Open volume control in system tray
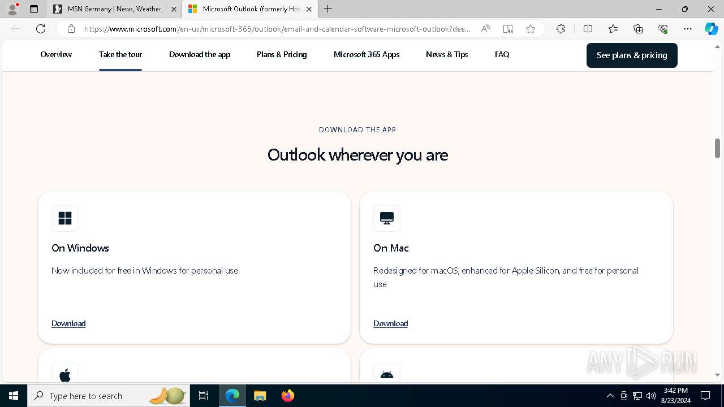The width and height of the screenshot is (724, 407). click(651, 396)
